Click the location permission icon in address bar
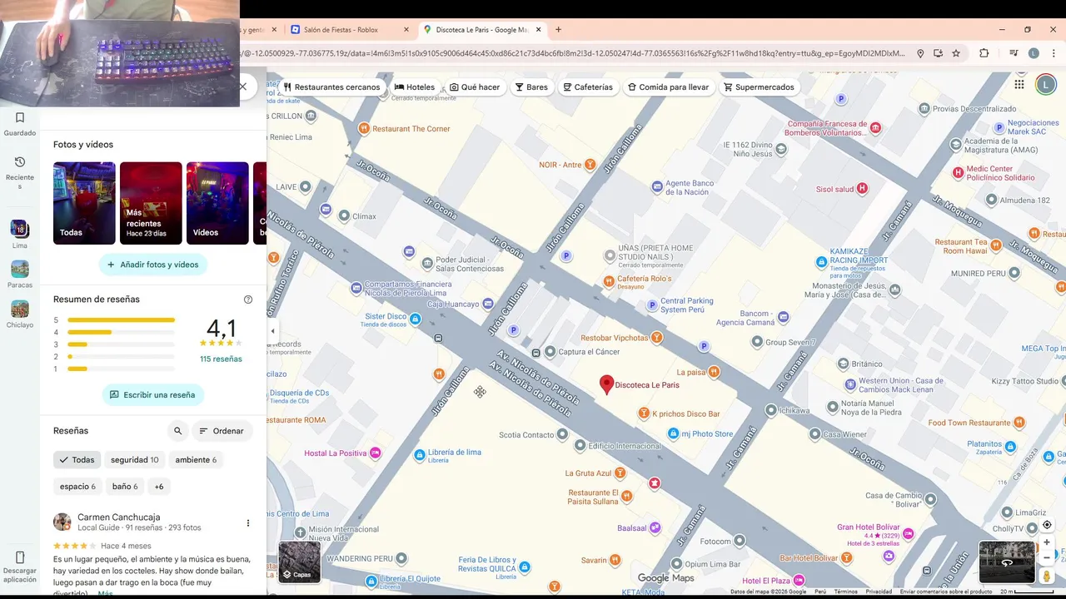Image resolution: width=1066 pixels, height=599 pixels. pos(920,53)
